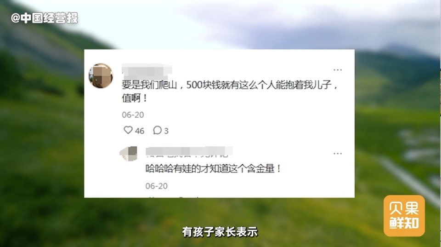Open the three-dot menu on the reply comment

tap(338, 154)
